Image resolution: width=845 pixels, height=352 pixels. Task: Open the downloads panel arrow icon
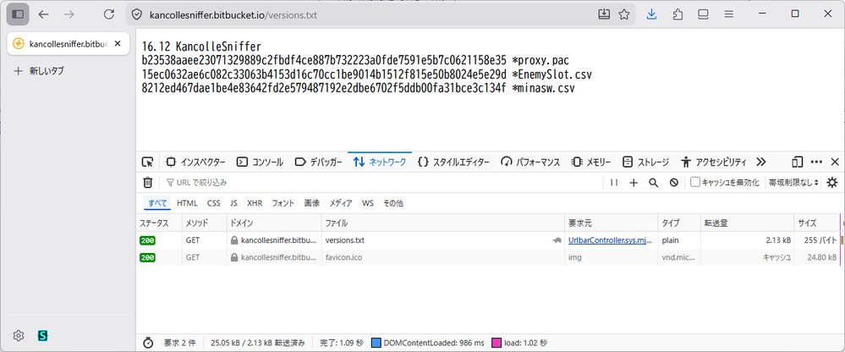pyautogui.click(x=651, y=14)
